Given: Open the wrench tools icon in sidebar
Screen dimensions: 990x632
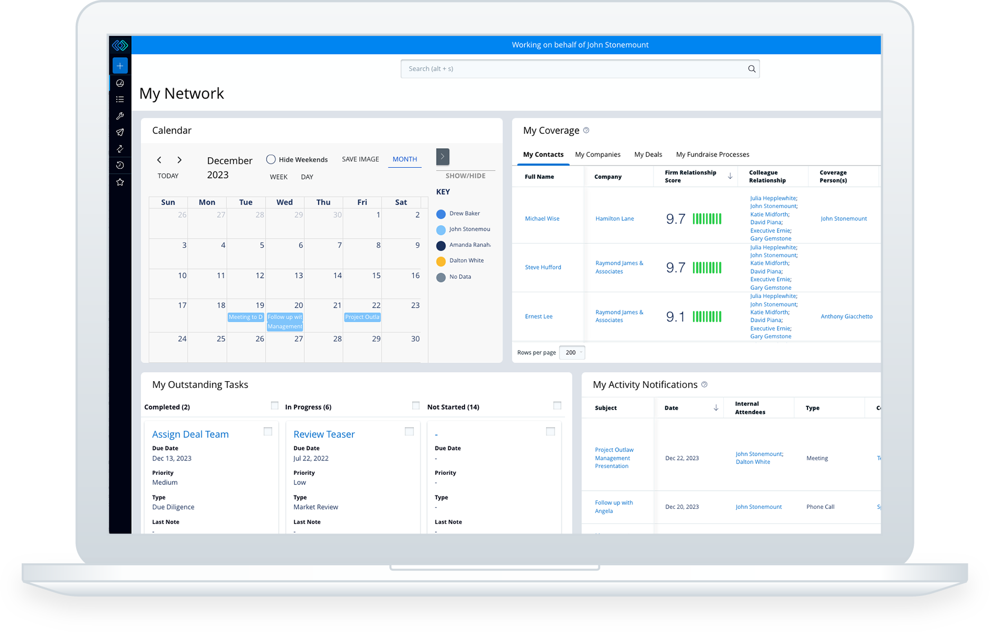Looking at the screenshot, I should point(120,116).
